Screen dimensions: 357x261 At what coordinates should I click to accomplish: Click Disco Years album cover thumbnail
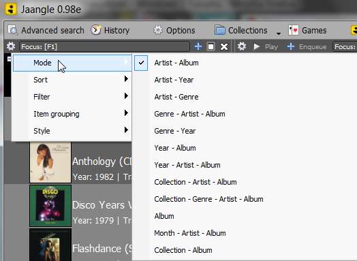coord(50,206)
